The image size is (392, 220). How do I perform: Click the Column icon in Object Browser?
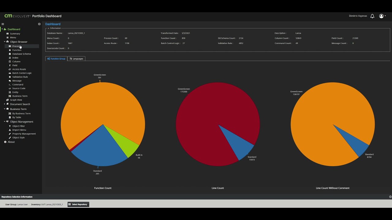click(10, 61)
